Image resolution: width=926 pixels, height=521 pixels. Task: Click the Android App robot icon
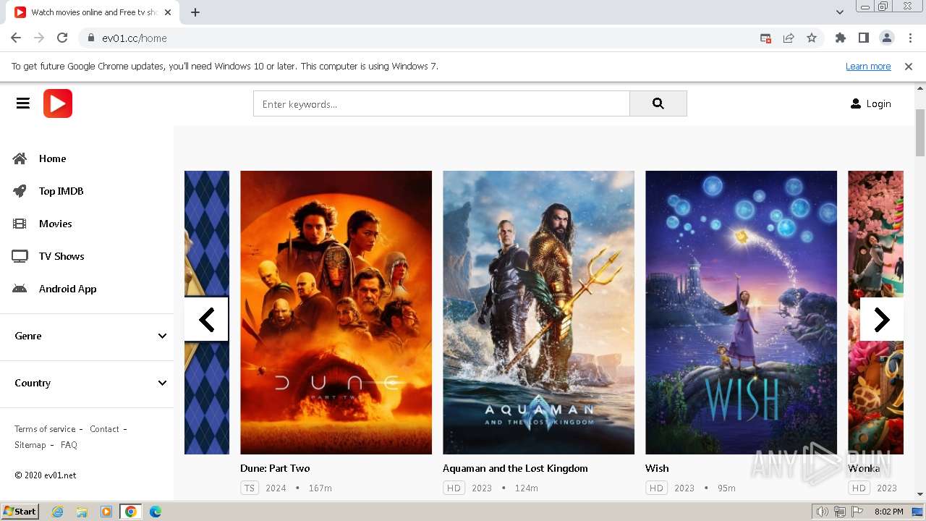click(20, 289)
